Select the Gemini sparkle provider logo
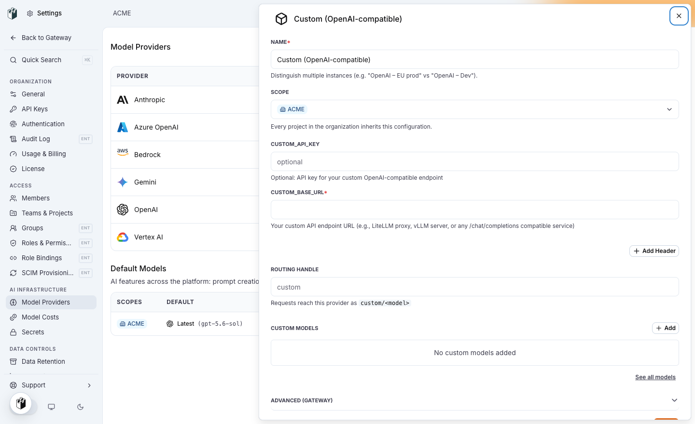The height and width of the screenshot is (424, 695). point(123,182)
